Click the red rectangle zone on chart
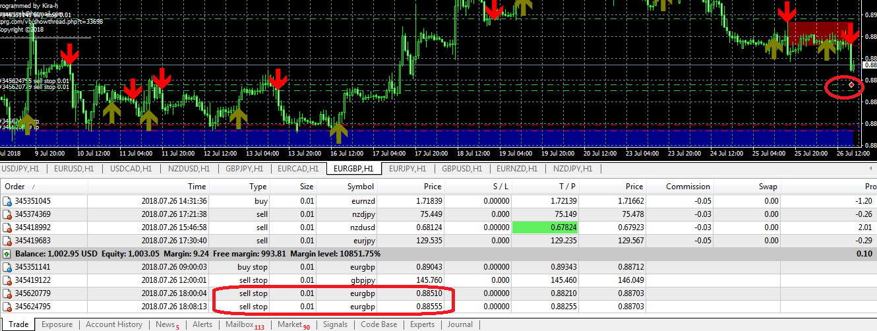Image resolution: width=877 pixels, height=331 pixels. coord(818,31)
